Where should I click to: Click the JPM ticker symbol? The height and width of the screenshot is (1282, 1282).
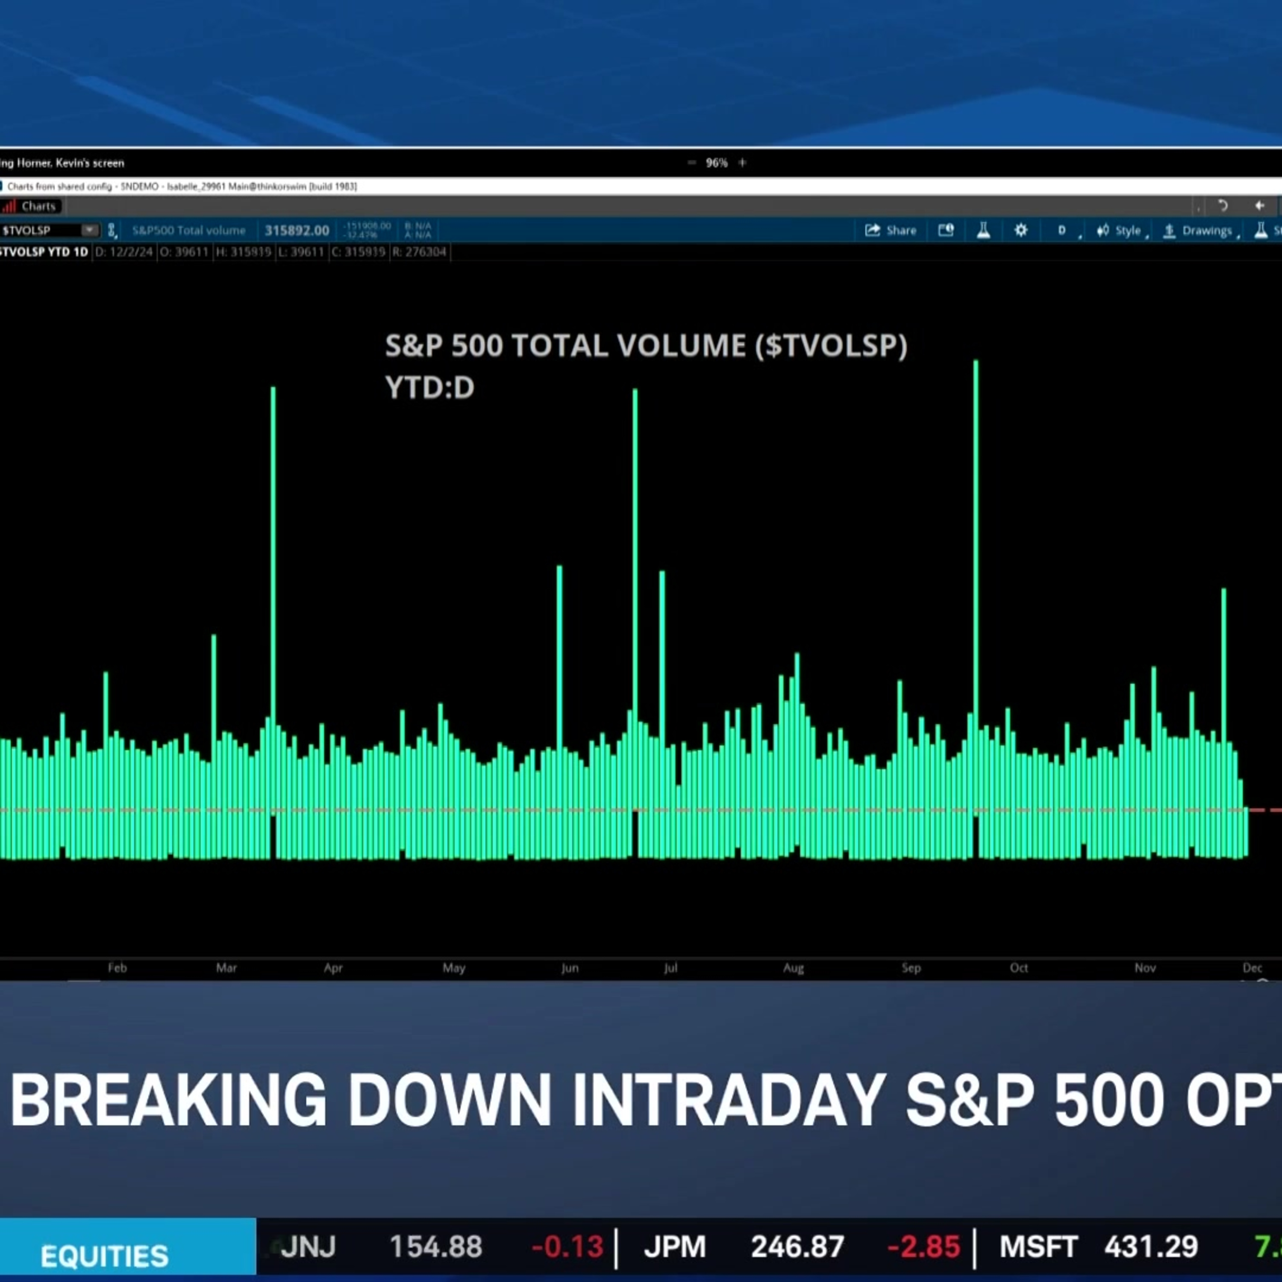[675, 1247]
